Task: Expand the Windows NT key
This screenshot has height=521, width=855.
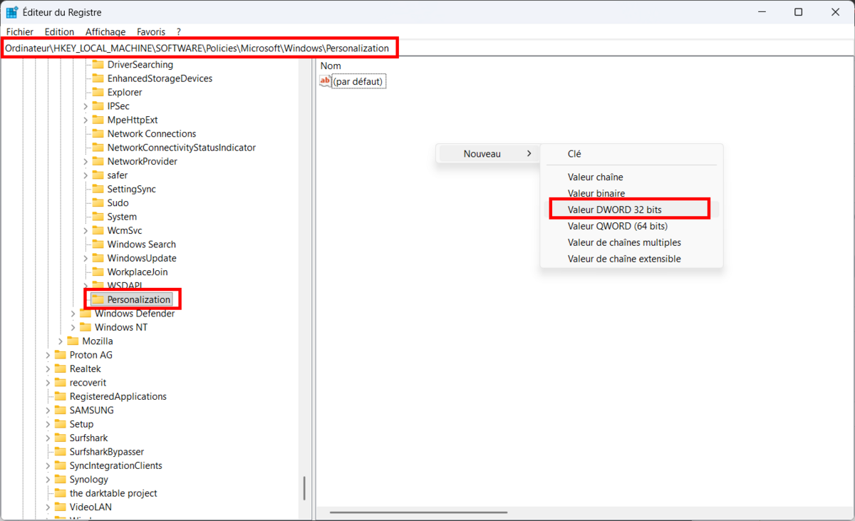Action: click(x=73, y=328)
